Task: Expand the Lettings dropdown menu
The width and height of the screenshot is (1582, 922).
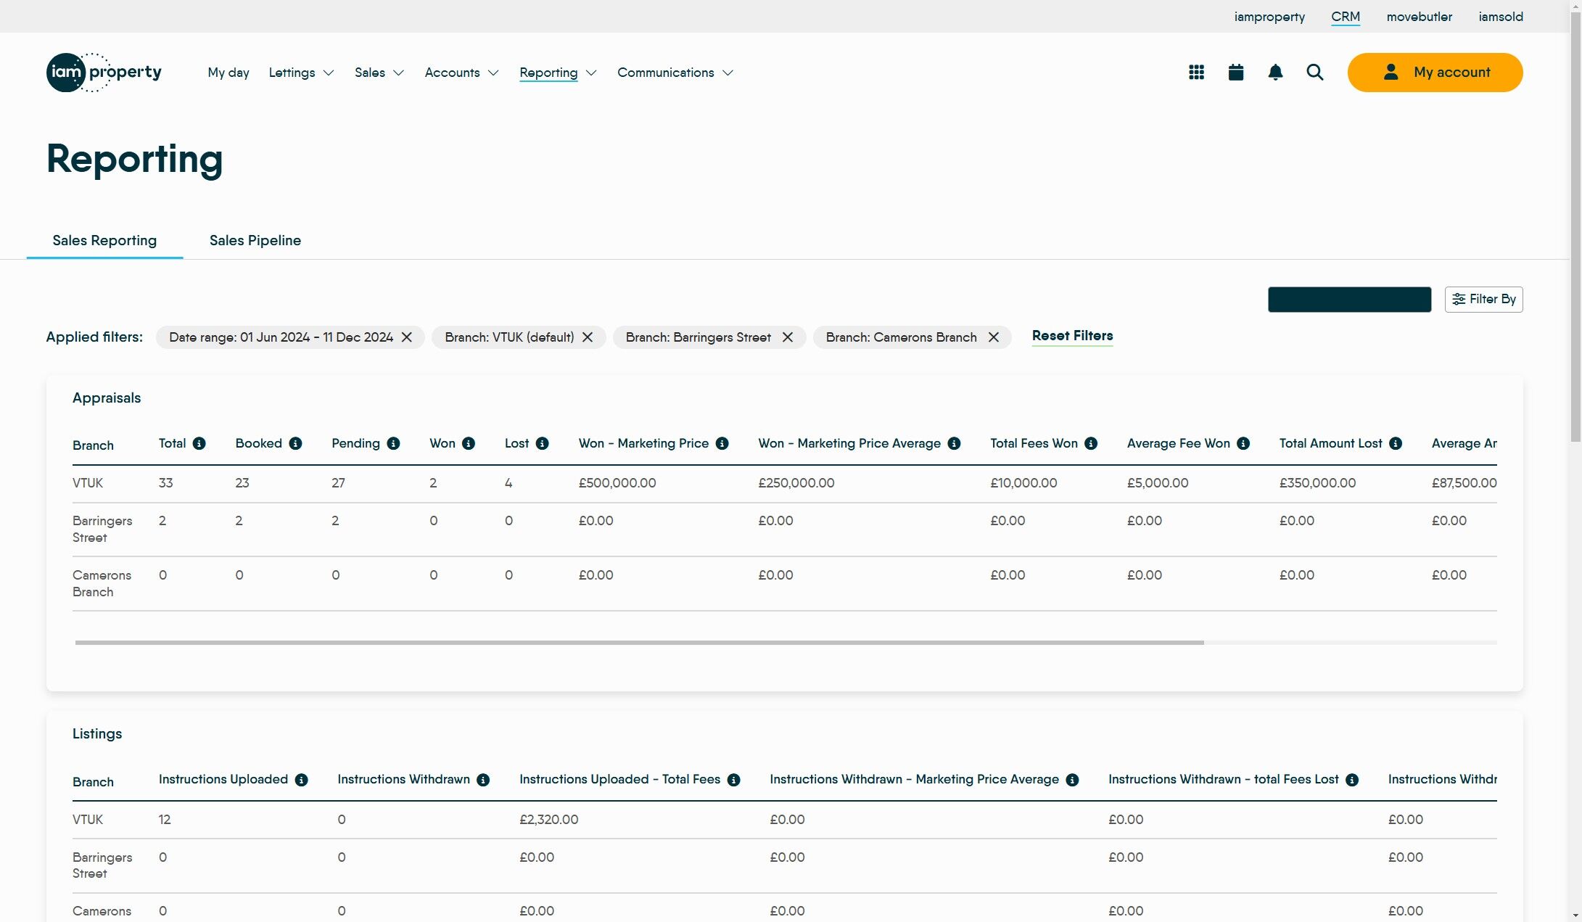Action: click(301, 73)
